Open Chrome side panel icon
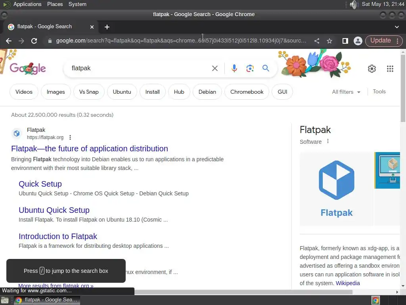 pos(345,41)
